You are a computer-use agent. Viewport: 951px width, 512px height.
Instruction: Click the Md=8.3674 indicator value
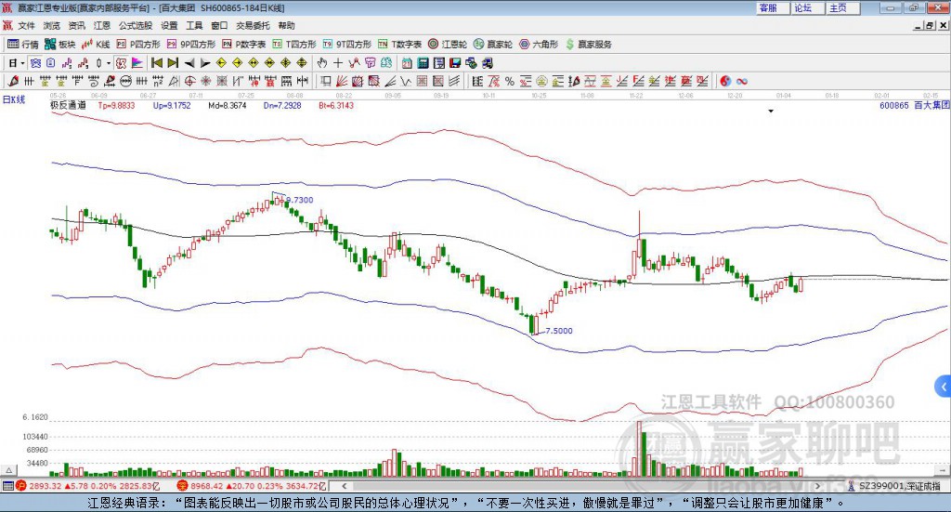pyautogui.click(x=227, y=105)
